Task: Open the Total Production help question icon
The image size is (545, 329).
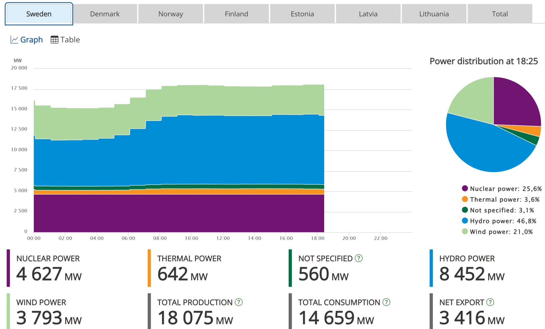Action: click(x=239, y=302)
